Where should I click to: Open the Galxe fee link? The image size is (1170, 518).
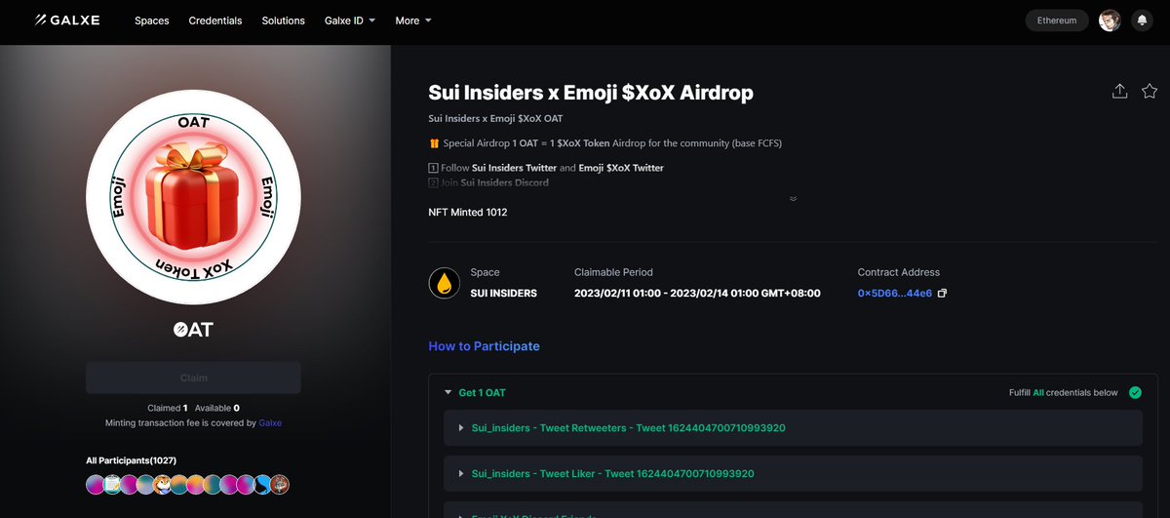(x=270, y=423)
